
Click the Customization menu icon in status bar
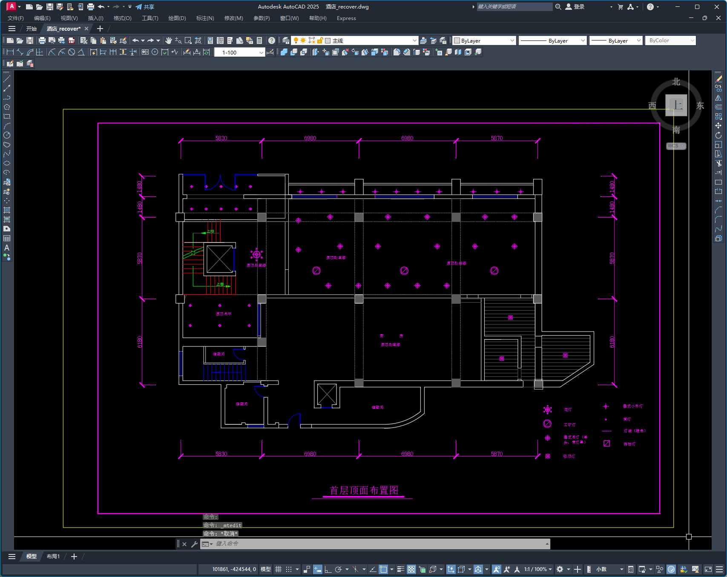click(x=719, y=569)
